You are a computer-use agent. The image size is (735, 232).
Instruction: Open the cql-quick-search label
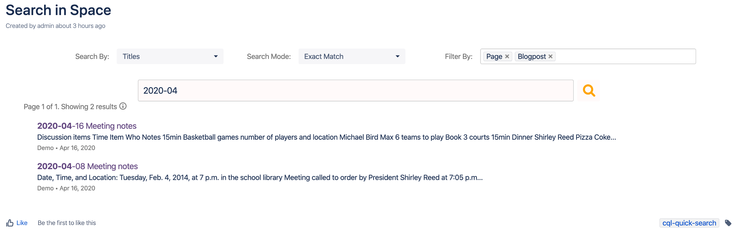[x=689, y=223]
